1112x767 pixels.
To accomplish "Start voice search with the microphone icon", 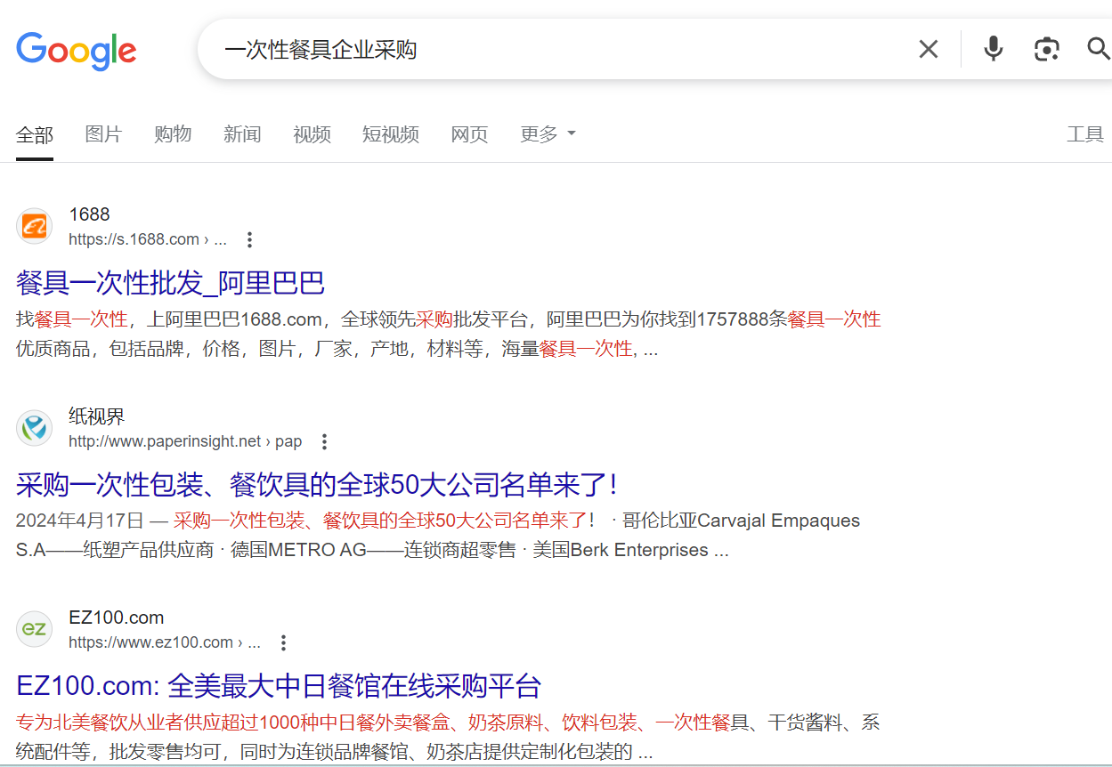I will (994, 49).
